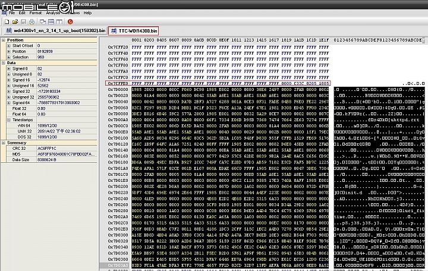Select the DOS 32 timestamp label
The width and height of the screenshot is (428, 271).
pyautogui.click(x=24, y=137)
